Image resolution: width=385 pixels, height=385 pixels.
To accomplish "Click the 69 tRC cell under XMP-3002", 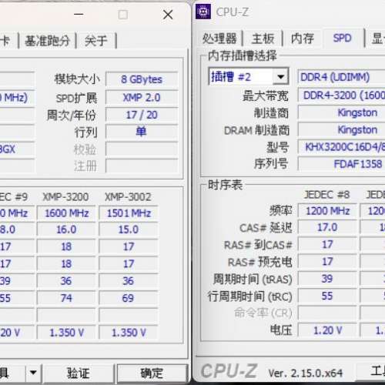I will 129,298.
